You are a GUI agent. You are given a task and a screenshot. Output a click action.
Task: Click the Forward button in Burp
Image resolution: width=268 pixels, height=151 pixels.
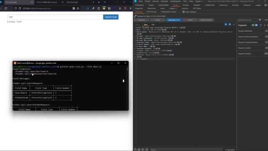pos(142,20)
